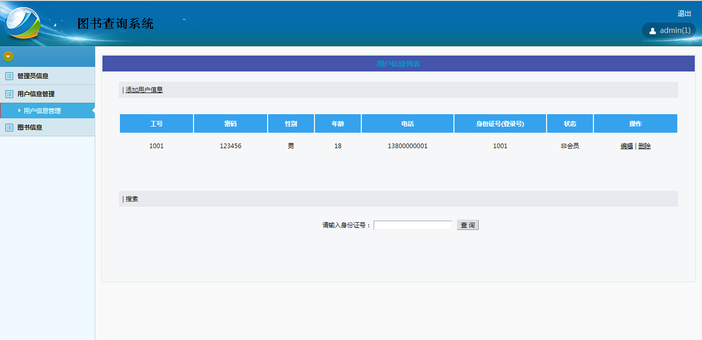Click the 用户信息列表 panel title
Image resolution: width=702 pixels, height=340 pixels.
(398, 64)
